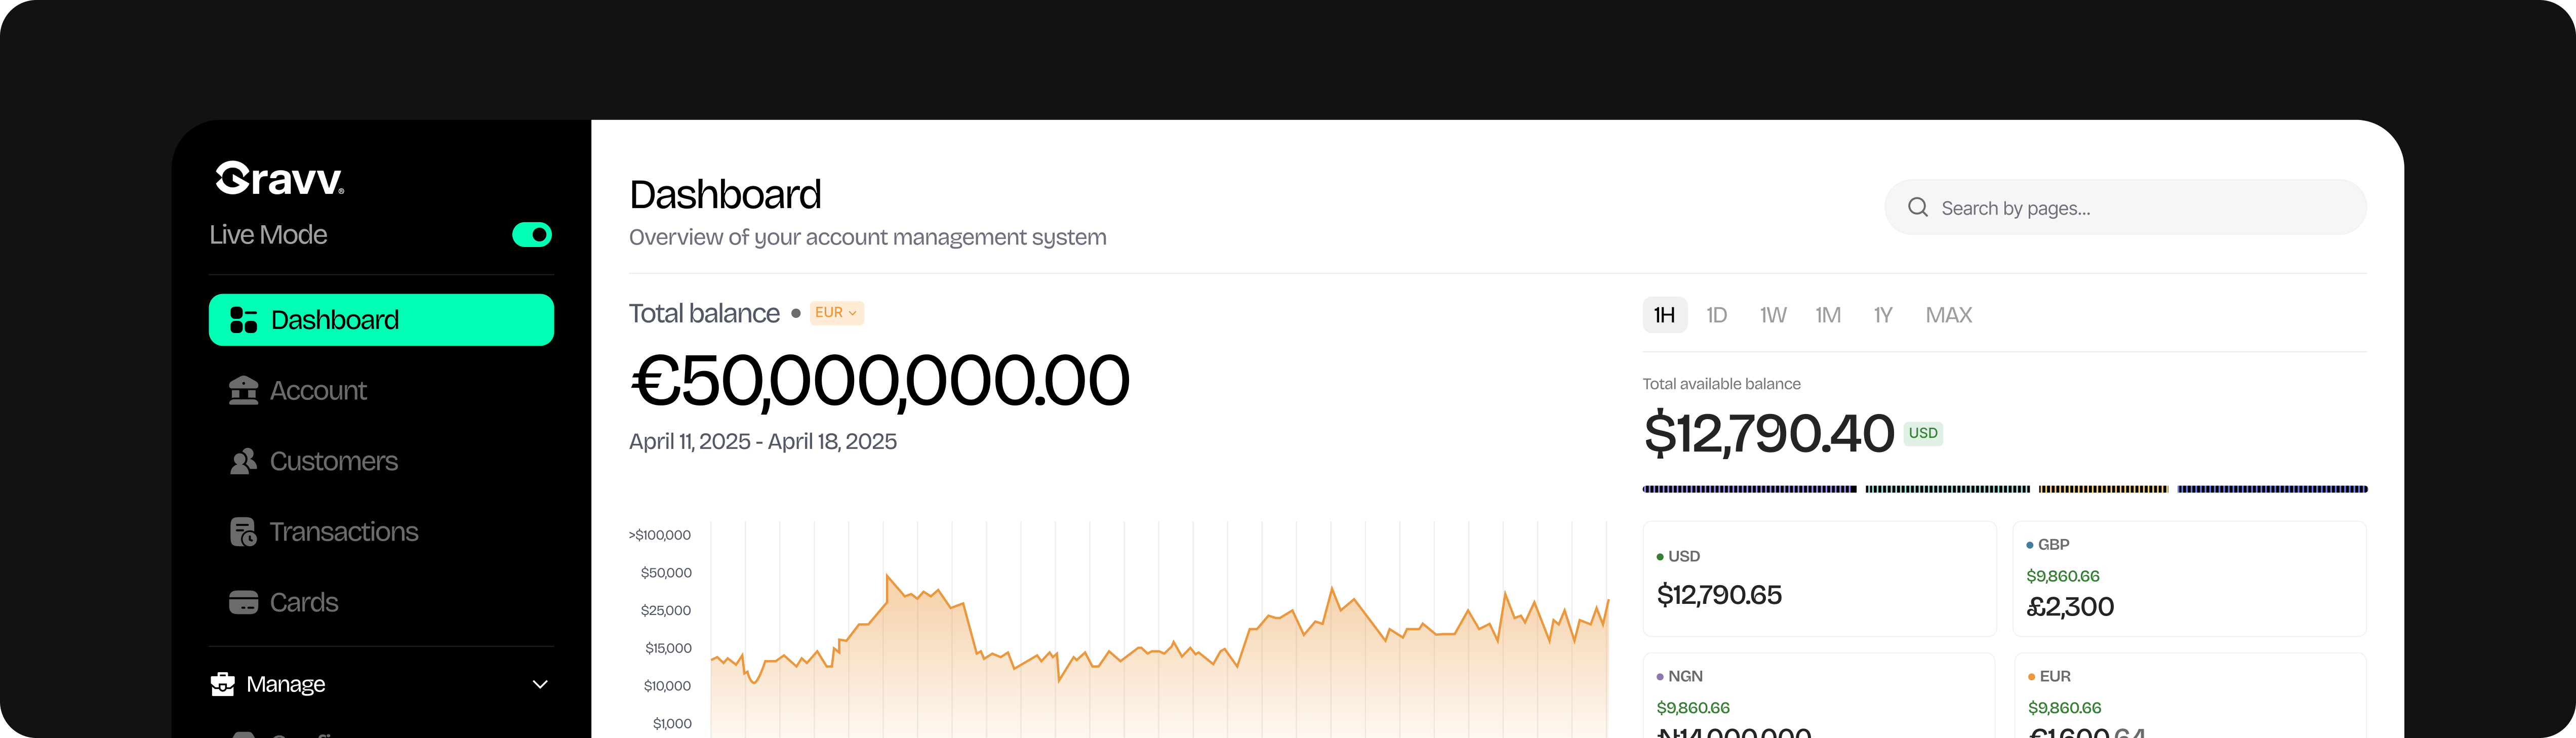Click the Customers people icon

click(243, 461)
